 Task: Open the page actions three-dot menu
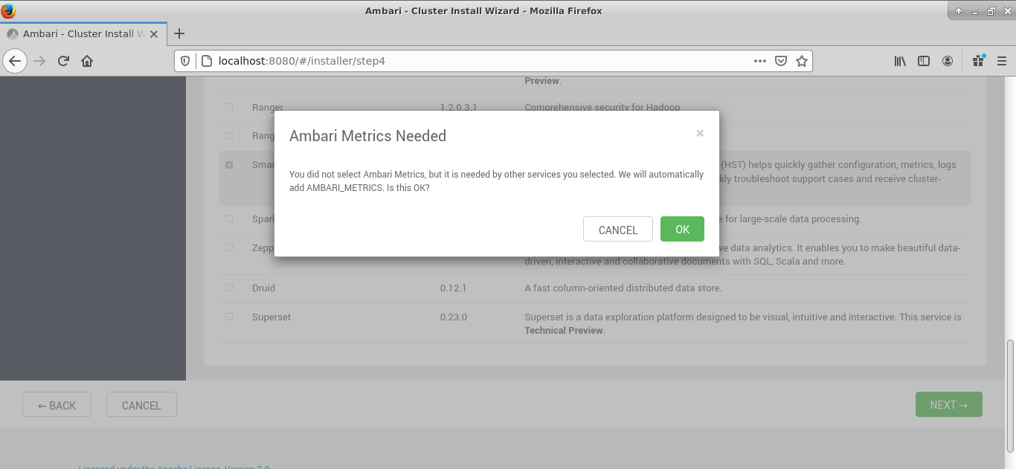point(759,61)
